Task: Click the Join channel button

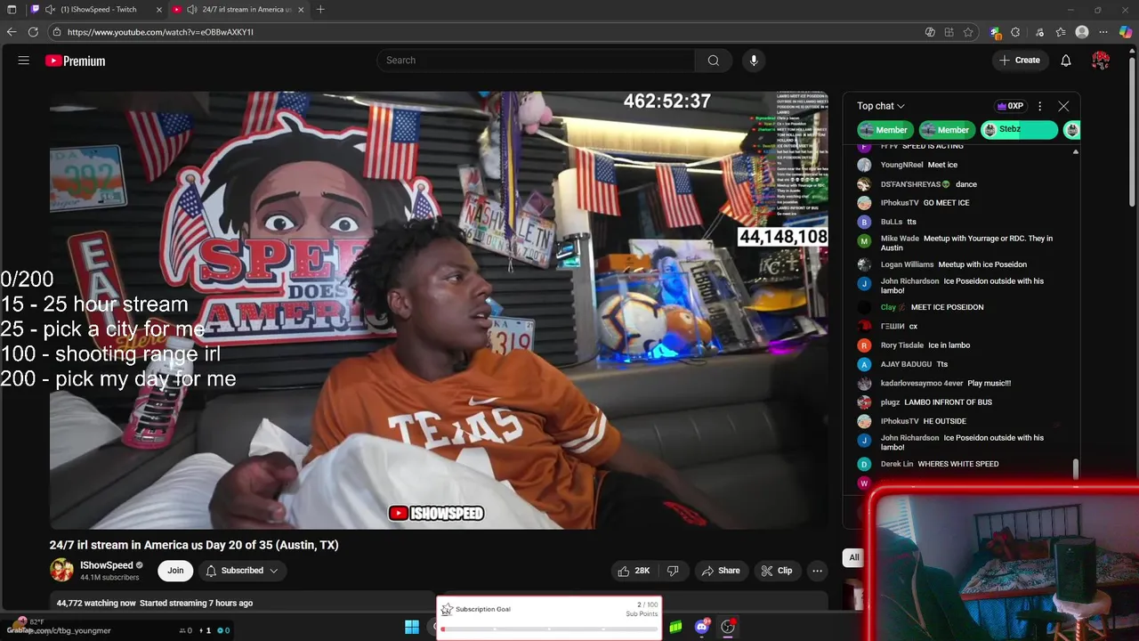Action: pyautogui.click(x=175, y=571)
